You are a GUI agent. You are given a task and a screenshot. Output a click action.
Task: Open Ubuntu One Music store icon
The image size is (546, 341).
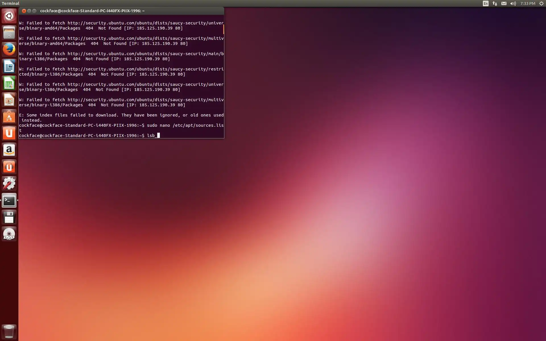pyautogui.click(x=9, y=167)
